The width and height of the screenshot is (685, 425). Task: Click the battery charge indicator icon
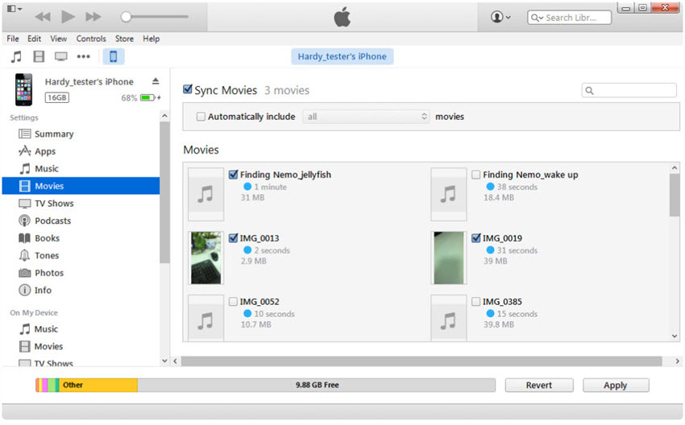(148, 97)
